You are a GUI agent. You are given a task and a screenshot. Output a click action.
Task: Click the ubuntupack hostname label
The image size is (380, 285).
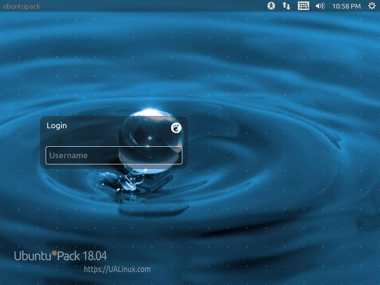[21, 6]
